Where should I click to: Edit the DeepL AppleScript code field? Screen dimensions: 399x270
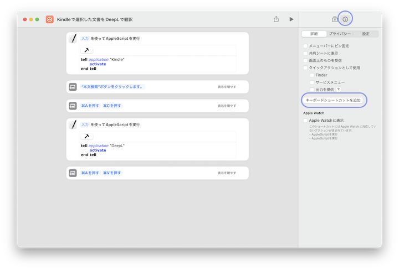(x=158, y=150)
